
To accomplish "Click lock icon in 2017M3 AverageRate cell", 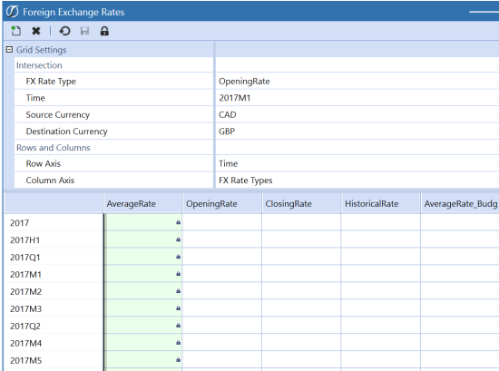I will [178, 308].
